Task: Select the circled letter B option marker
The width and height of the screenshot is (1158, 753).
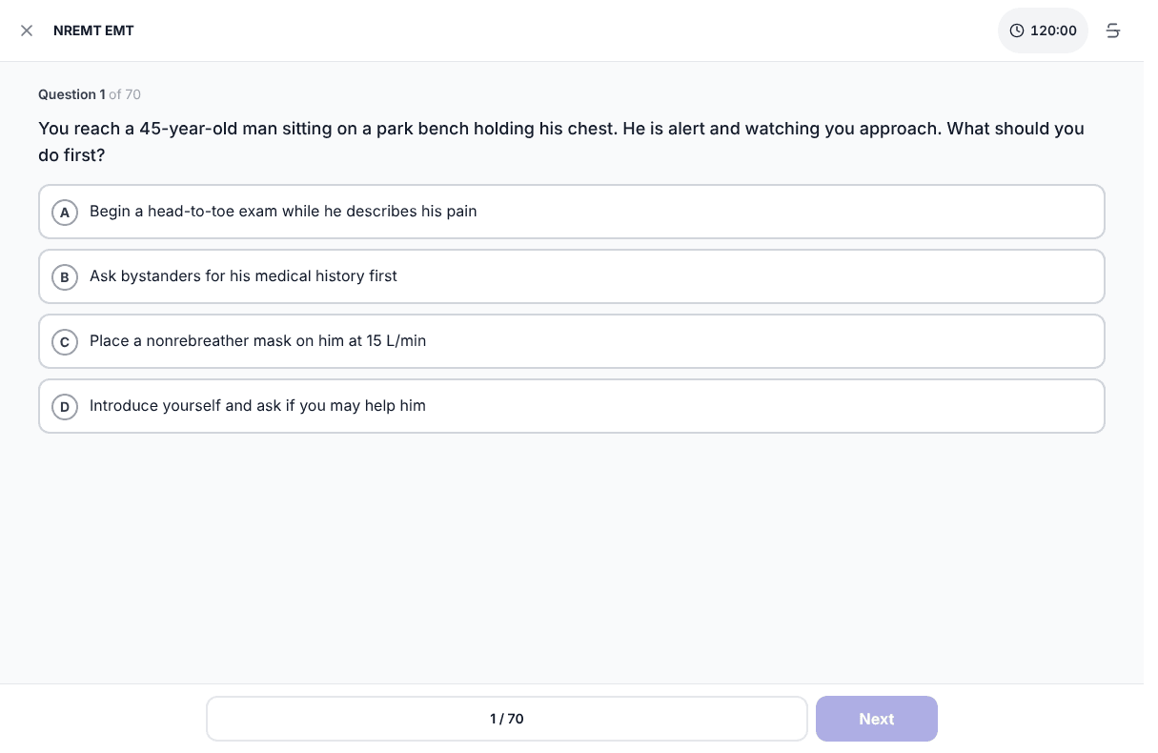Action: coord(65,277)
